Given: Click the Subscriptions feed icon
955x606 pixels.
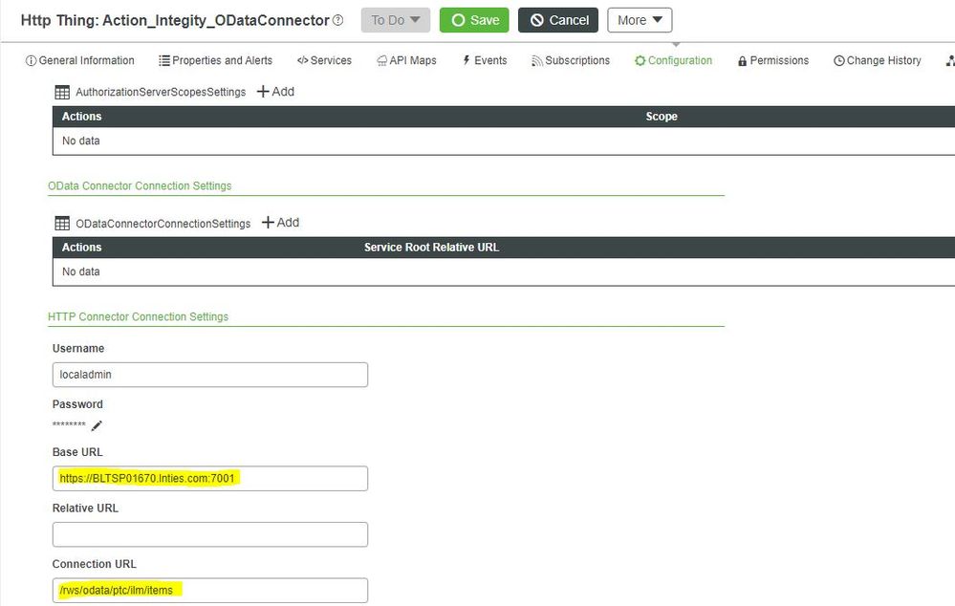Looking at the screenshot, I should (536, 61).
